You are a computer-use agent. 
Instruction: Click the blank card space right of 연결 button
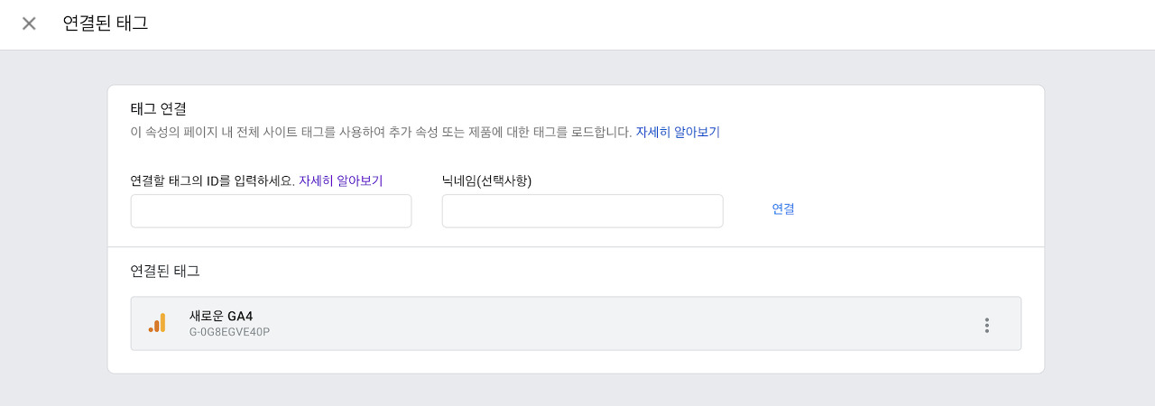(911, 209)
